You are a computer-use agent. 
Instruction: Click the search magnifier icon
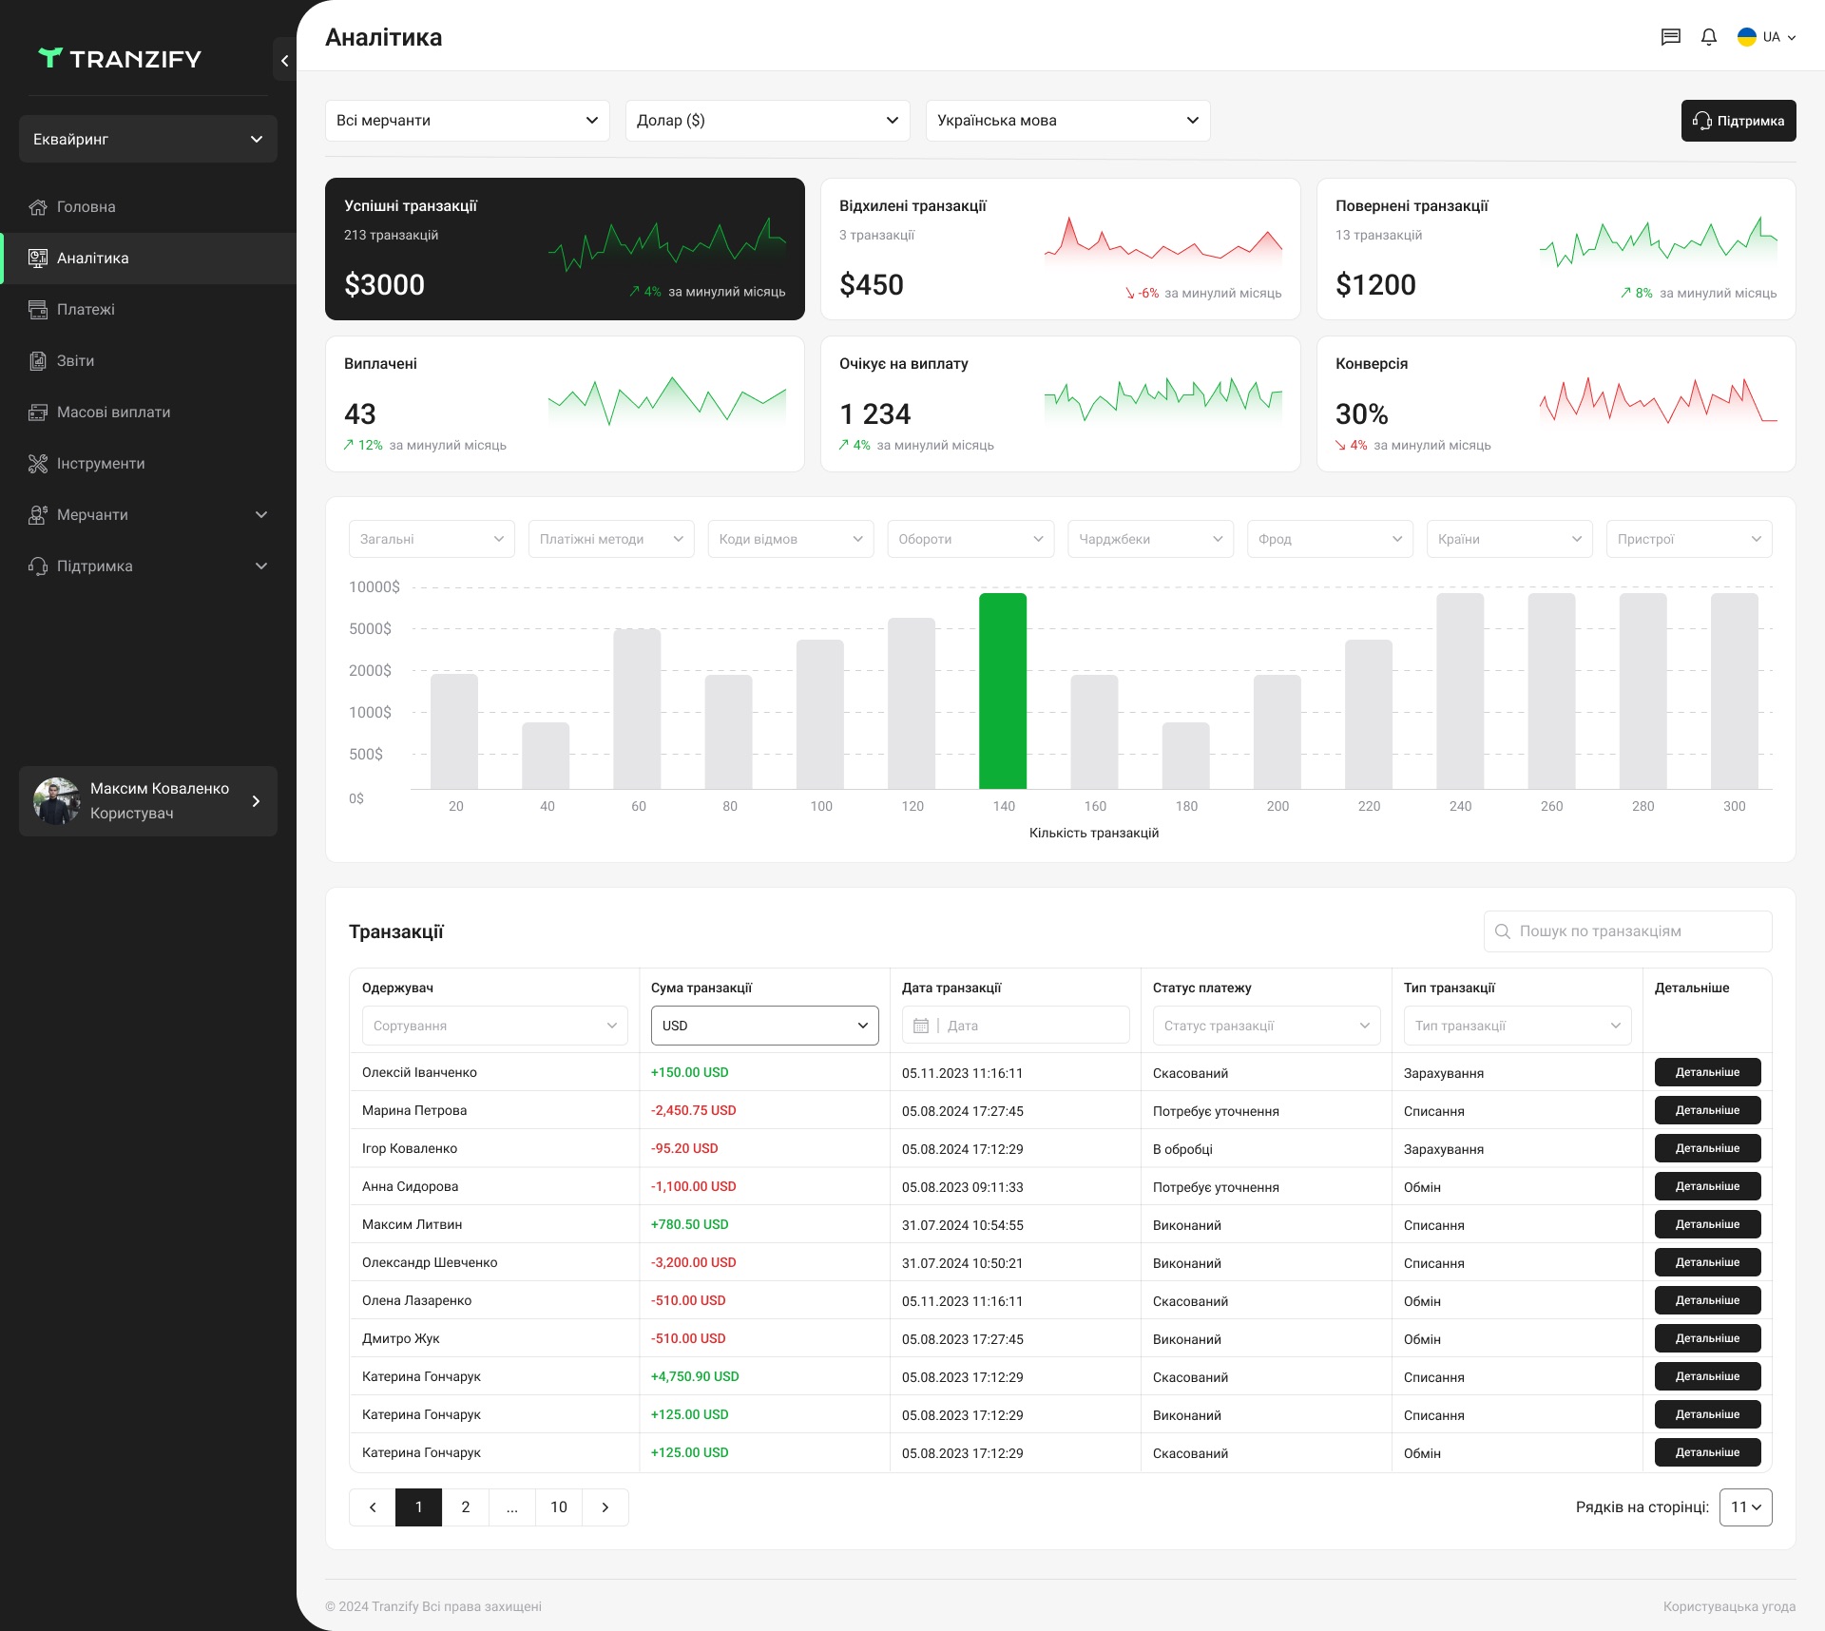[x=1503, y=931]
